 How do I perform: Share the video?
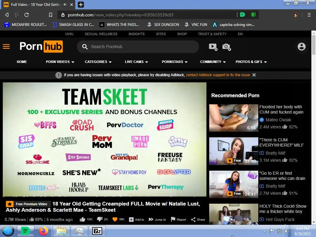coord(198,219)
